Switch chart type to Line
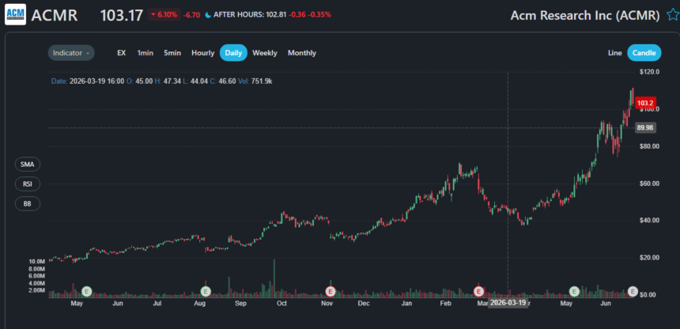This screenshot has height=329, width=680. 615,53
